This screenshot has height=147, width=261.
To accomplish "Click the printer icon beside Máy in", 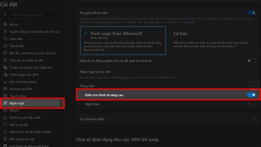I will point(5,110).
